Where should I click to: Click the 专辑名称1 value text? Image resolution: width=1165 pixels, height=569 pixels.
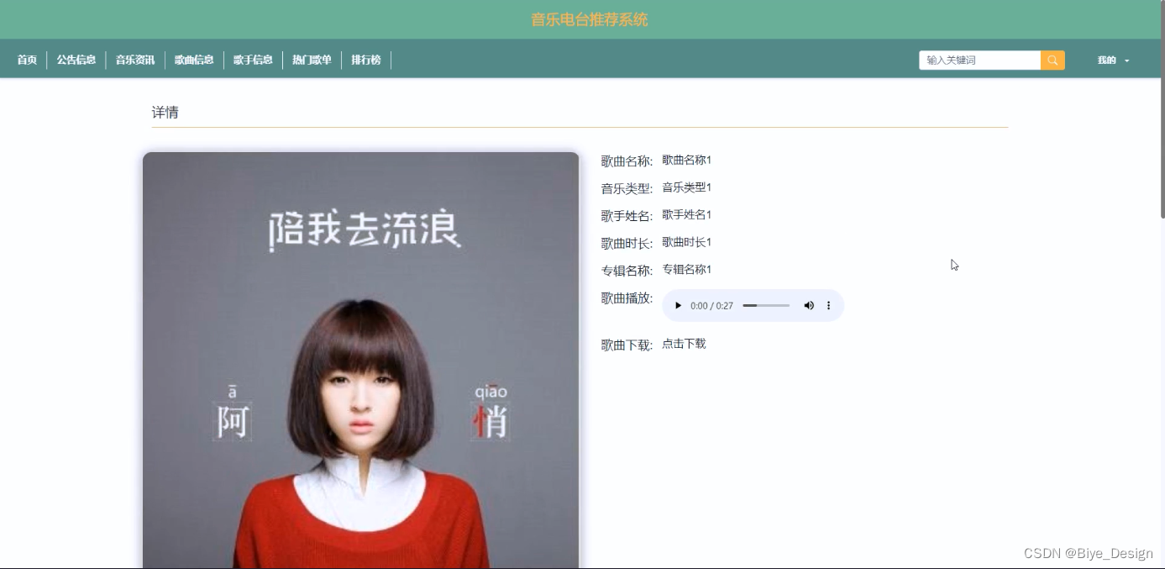pos(686,270)
